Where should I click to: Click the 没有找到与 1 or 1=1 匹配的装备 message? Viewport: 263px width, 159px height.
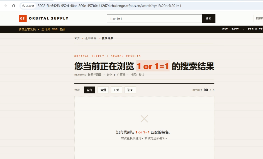point(144,132)
